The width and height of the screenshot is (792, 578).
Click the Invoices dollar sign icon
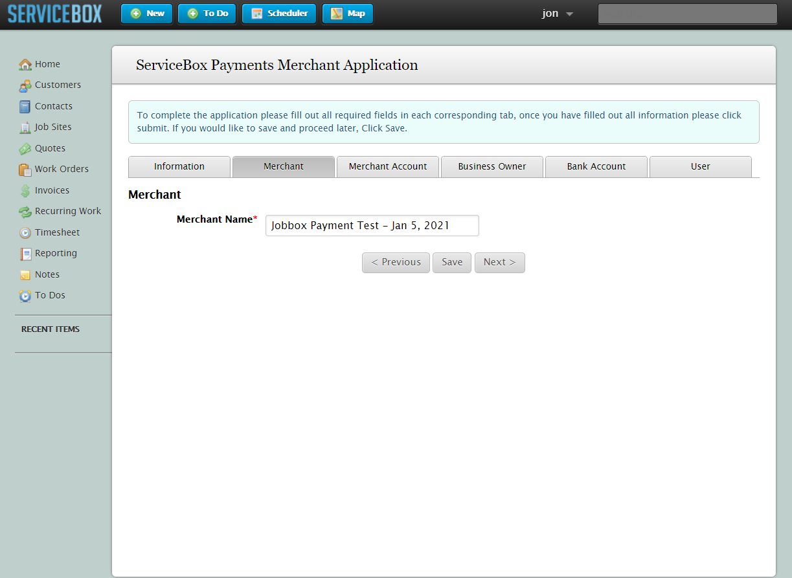point(25,191)
